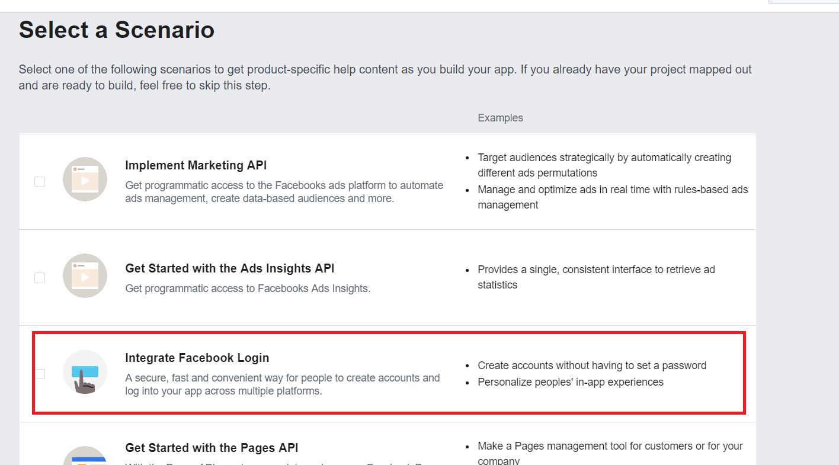Open "Get Started with the Pages API" title
Screen dimensions: 839x465
[212, 448]
